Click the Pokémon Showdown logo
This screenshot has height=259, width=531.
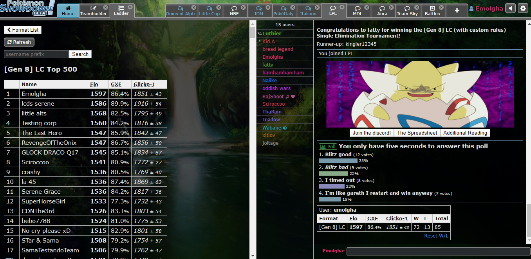click(27, 8)
